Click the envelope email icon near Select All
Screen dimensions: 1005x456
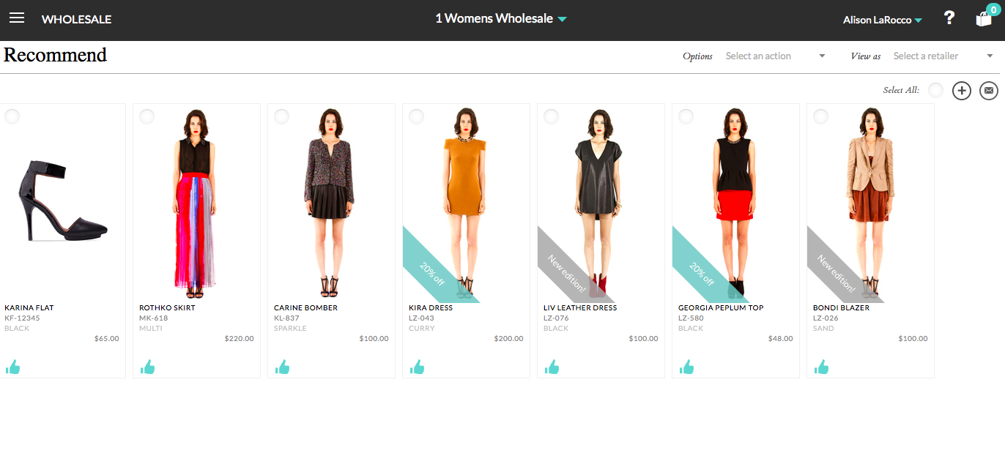[x=989, y=91]
